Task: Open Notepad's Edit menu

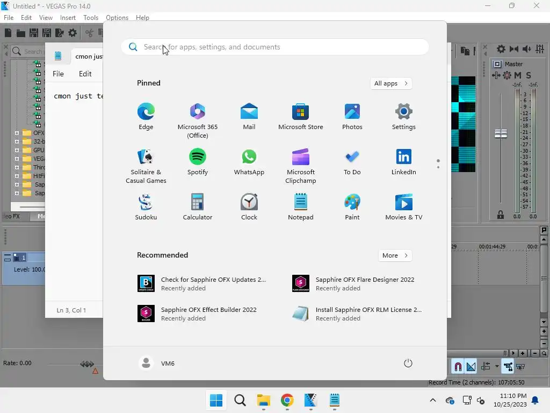Action: click(x=85, y=74)
